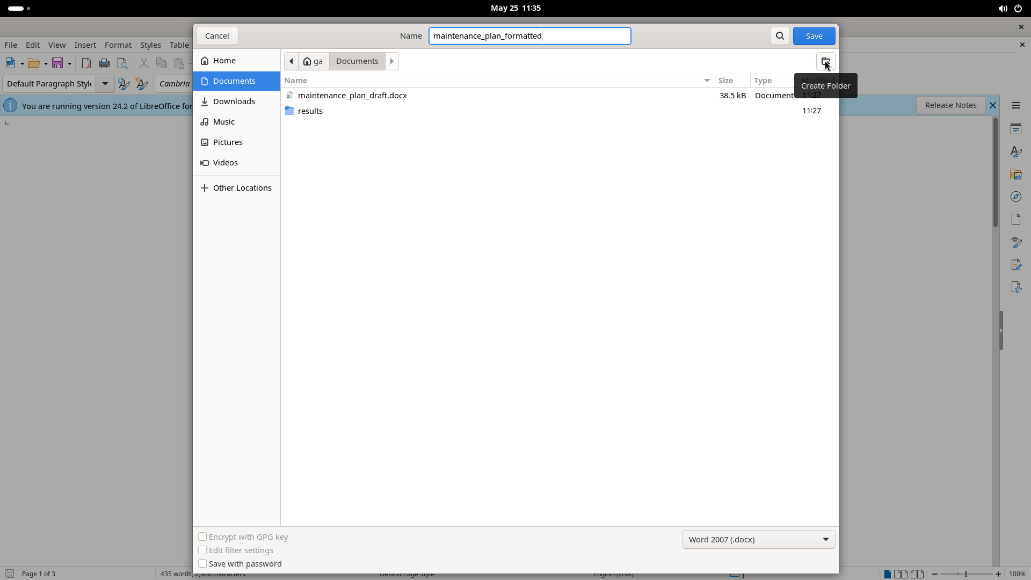Tick Save with password checkbox
This screenshot has height=580, width=1031.
[x=202, y=563]
